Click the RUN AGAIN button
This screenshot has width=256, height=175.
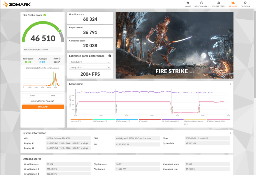(43, 107)
